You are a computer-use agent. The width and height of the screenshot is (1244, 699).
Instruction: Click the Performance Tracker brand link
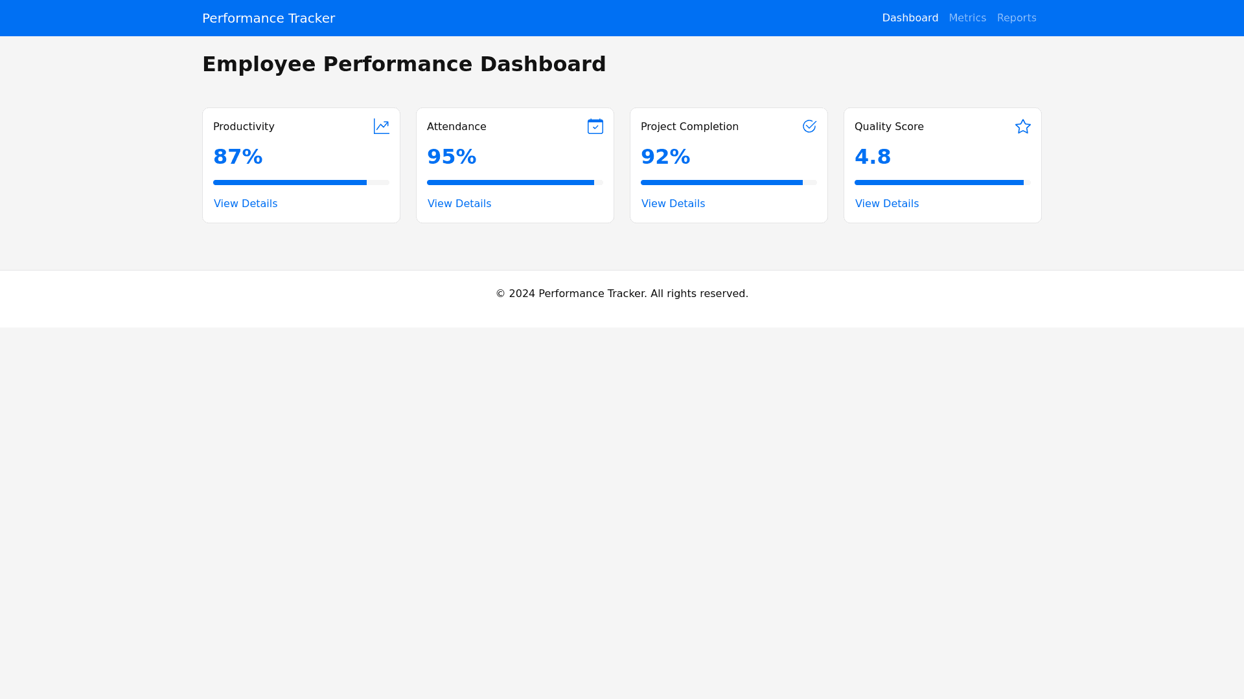coord(268,18)
